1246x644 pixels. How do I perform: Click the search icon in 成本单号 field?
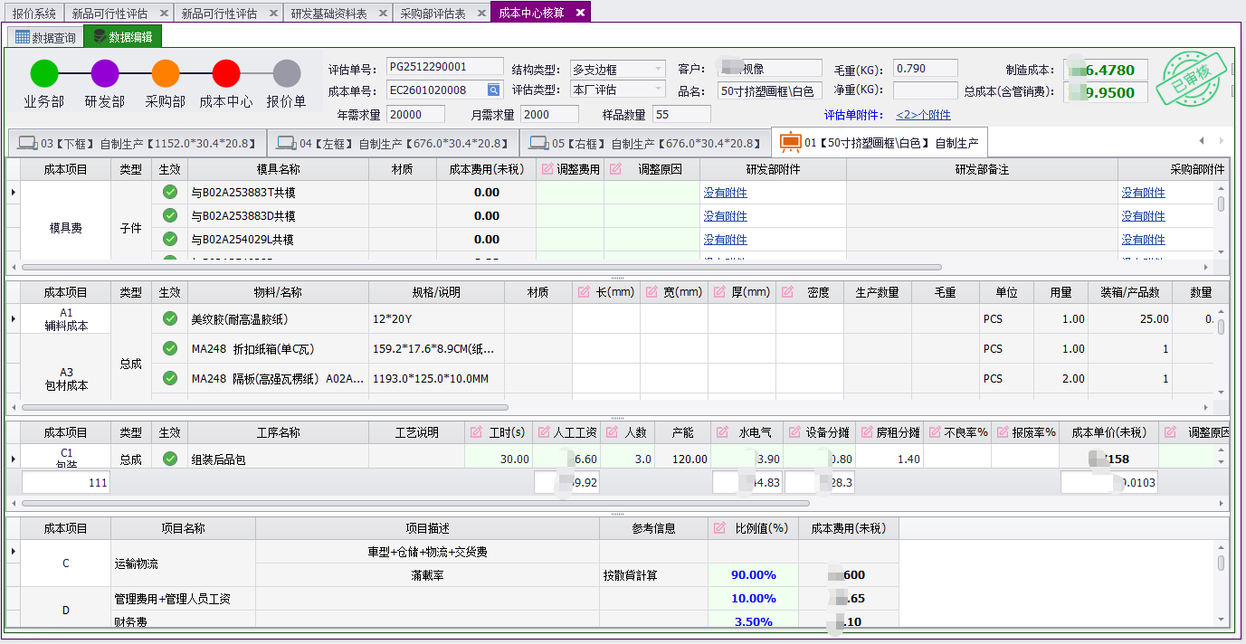(493, 90)
